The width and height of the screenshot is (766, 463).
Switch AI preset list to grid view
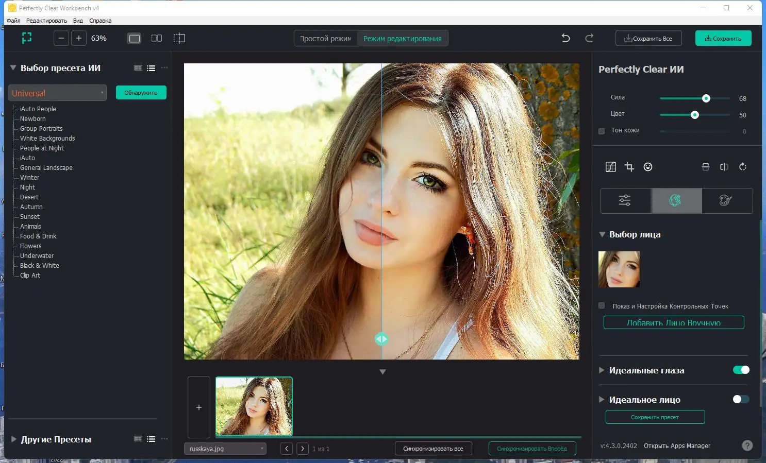coord(138,68)
